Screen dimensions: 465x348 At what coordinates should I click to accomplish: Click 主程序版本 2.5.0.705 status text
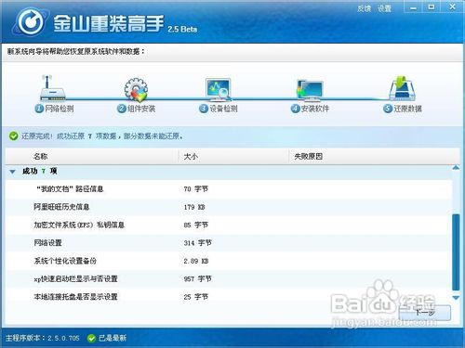43,338
